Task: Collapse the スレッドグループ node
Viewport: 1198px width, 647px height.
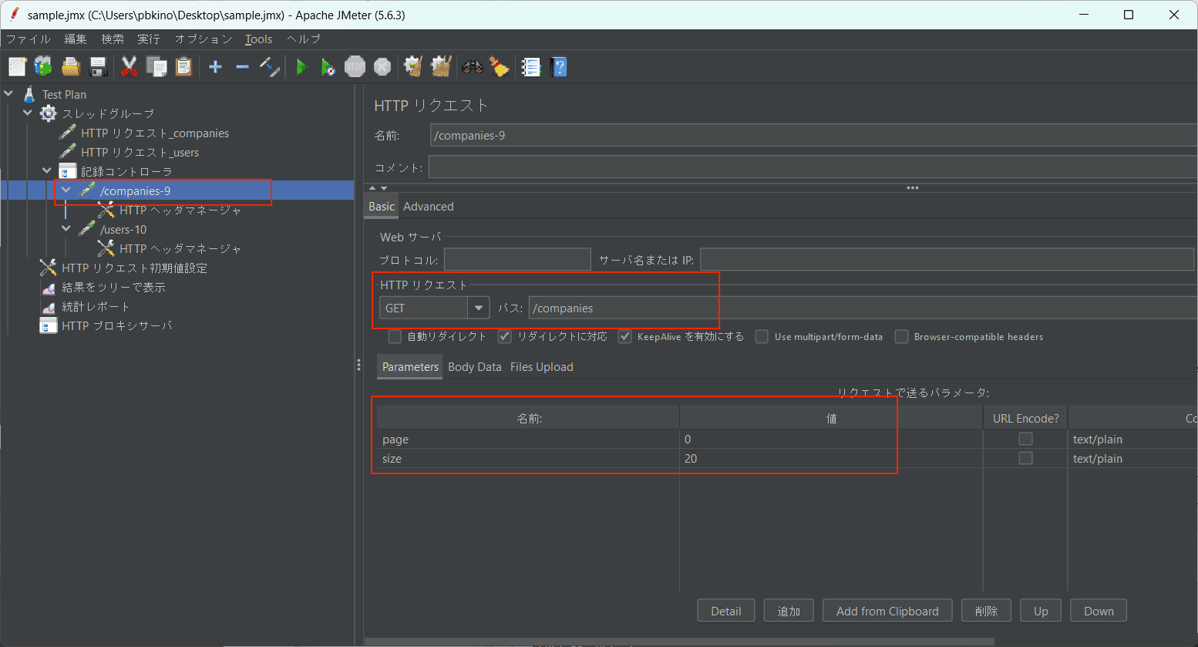Action: (x=29, y=113)
